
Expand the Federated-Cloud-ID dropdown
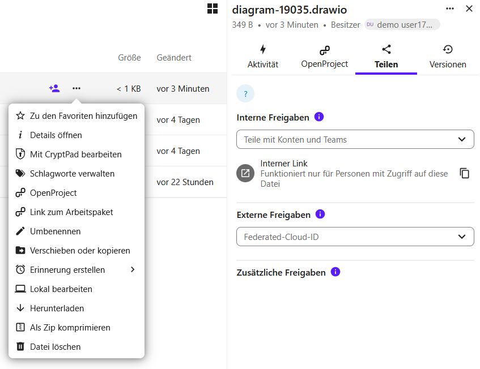click(355, 237)
